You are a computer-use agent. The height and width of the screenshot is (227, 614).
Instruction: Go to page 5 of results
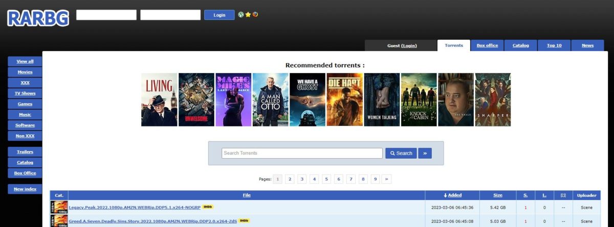(326, 179)
